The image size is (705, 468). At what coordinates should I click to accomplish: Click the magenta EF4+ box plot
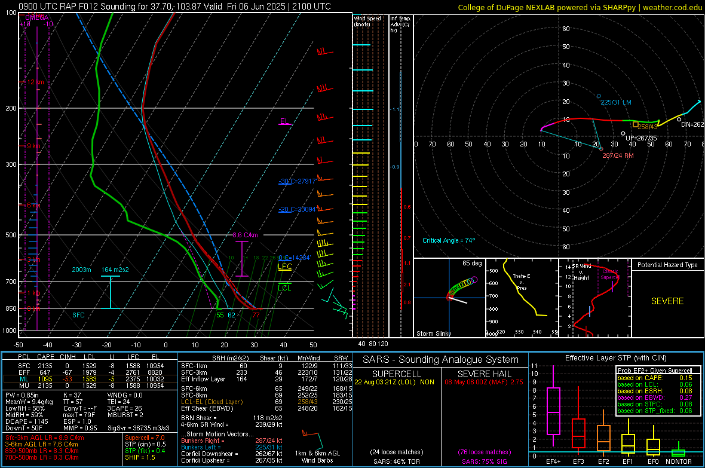pos(553,406)
